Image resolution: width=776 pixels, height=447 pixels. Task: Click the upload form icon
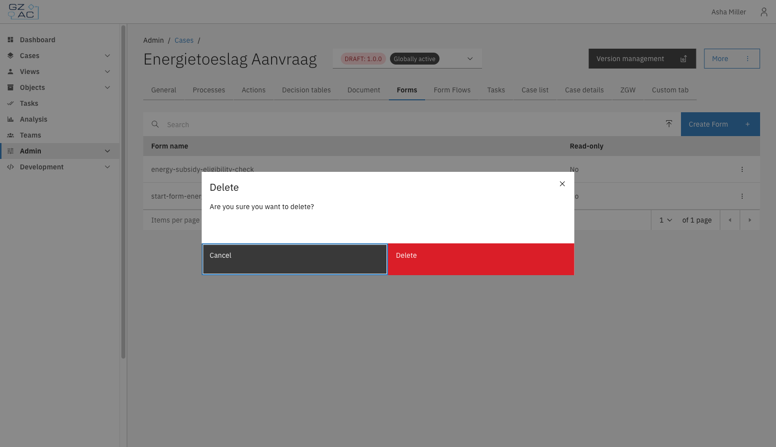point(669,124)
